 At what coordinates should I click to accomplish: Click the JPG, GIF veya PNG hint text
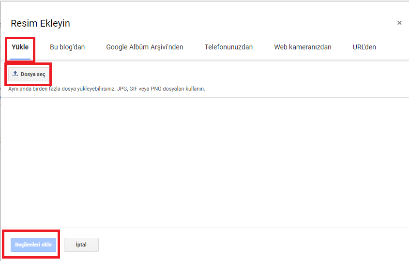106,89
